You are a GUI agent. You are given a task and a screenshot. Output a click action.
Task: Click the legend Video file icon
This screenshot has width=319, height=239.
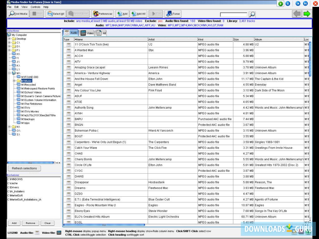pyautogui.click(x=59, y=233)
